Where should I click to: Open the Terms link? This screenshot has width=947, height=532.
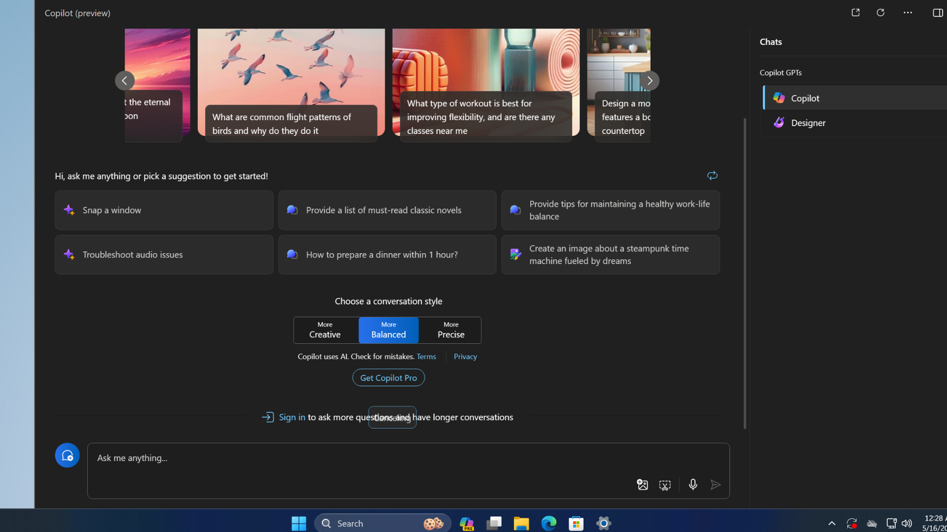coord(426,356)
